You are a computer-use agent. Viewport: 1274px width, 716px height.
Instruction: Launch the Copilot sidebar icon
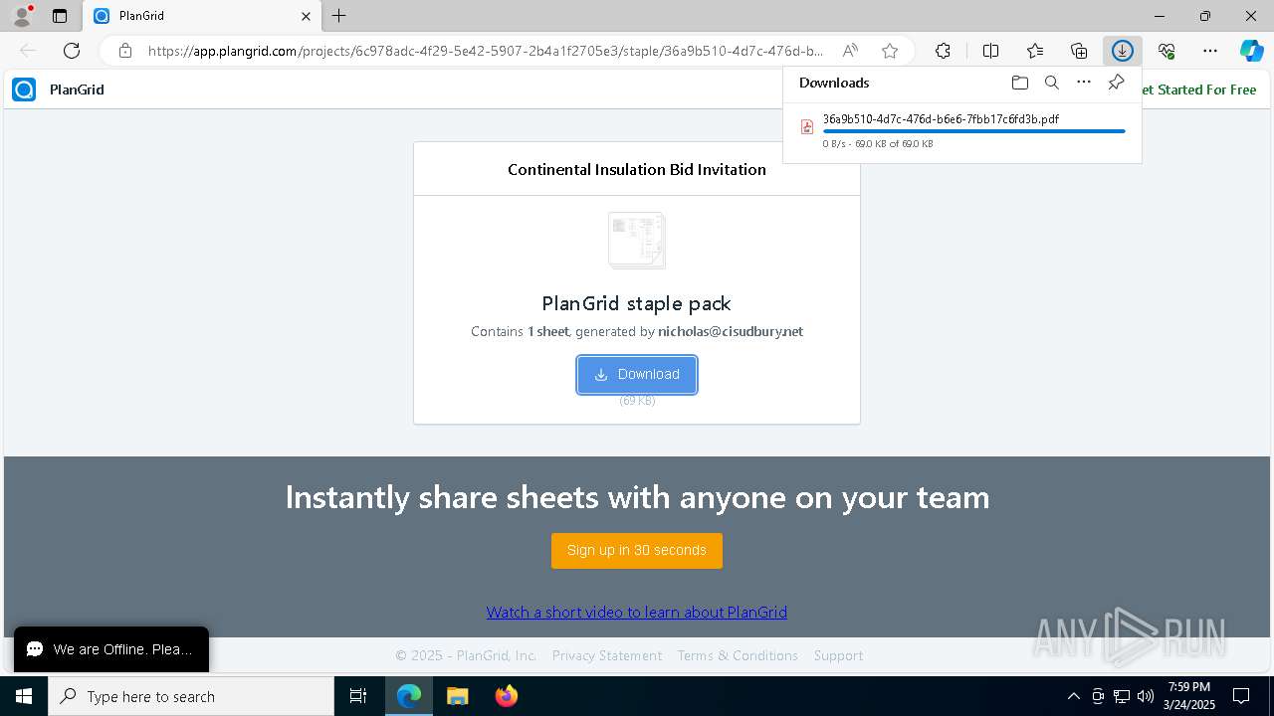[x=1251, y=51]
